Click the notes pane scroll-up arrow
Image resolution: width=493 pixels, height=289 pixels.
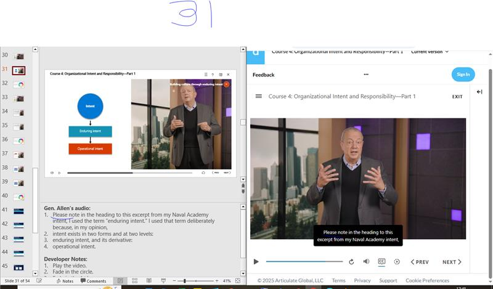243,206
